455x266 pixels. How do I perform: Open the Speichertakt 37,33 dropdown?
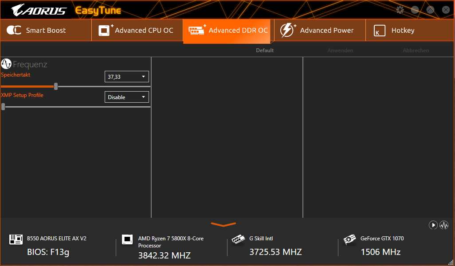tap(126, 77)
